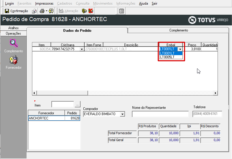Open the Impressoras menu
The image size is (232, 159).
click(x=44, y=3)
